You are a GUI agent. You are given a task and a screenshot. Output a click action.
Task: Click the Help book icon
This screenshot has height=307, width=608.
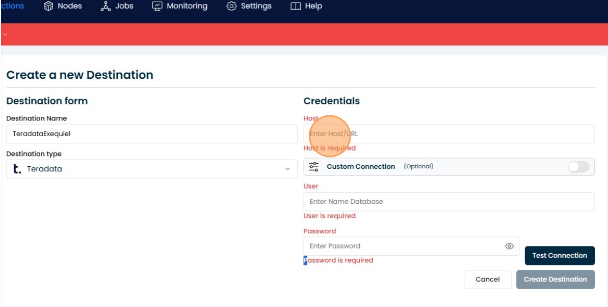tap(296, 6)
